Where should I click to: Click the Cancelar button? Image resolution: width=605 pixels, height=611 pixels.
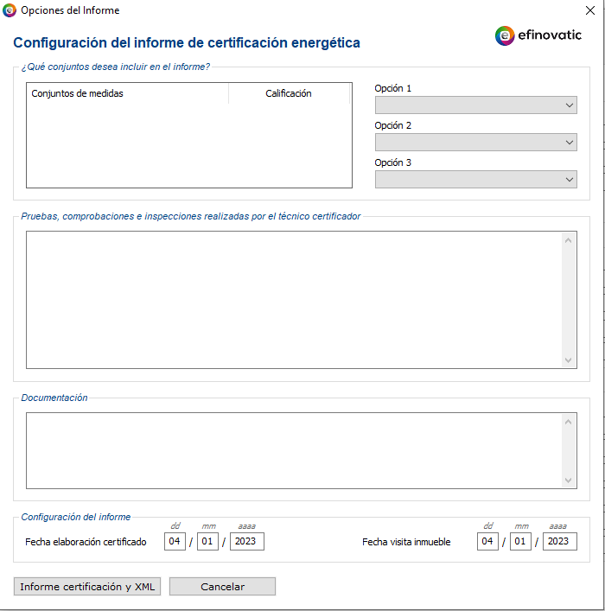click(222, 587)
